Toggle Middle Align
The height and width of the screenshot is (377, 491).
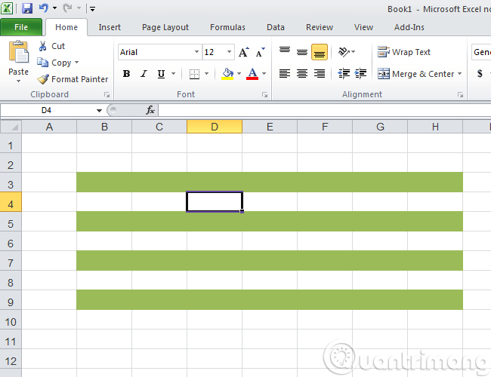point(302,52)
